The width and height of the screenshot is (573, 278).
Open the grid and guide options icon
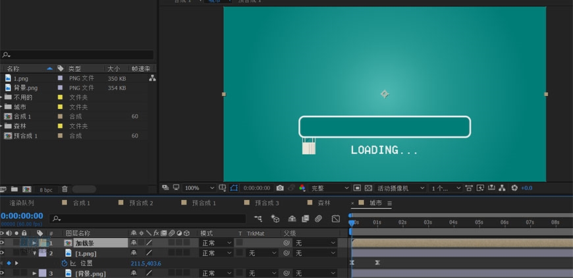[x=222, y=188]
